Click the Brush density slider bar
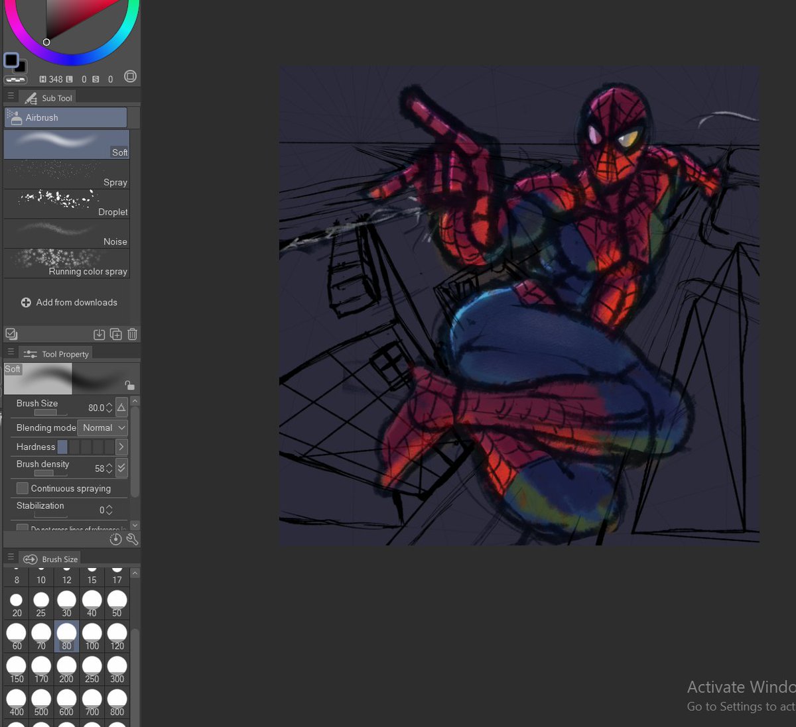The width and height of the screenshot is (796, 727). (x=50, y=473)
